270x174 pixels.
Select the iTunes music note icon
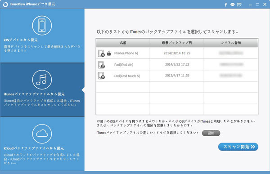(x=42, y=80)
